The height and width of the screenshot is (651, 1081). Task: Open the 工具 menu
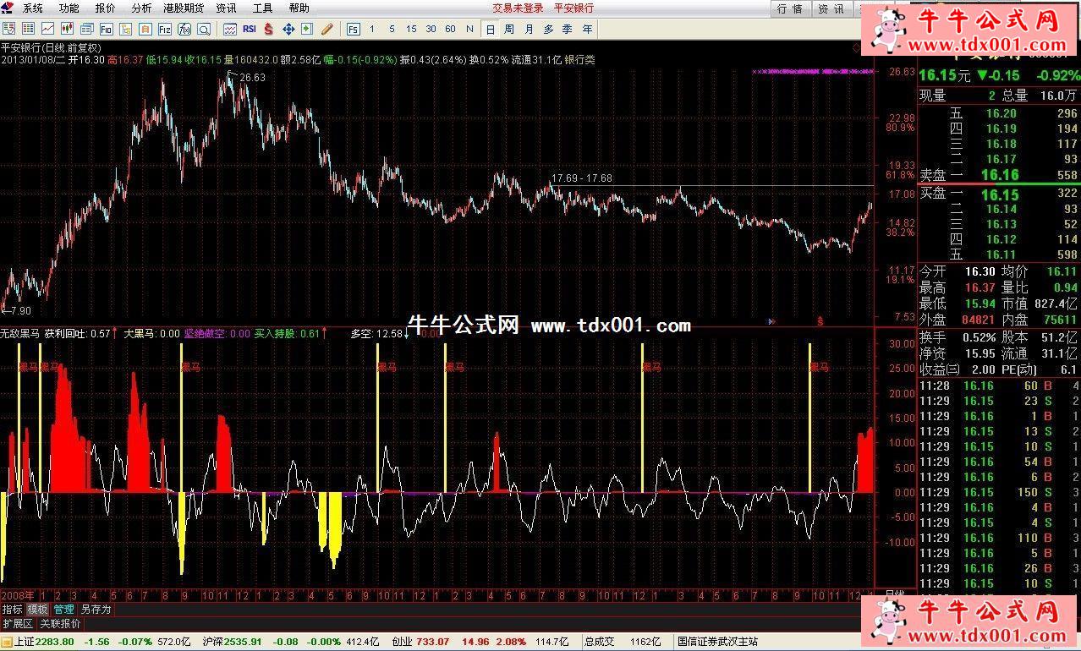pyautogui.click(x=262, y=8)
